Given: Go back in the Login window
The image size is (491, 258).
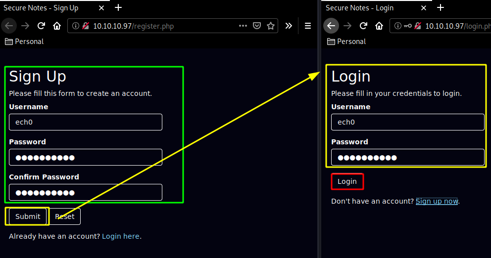Looking at the screenshot, I should click(331, 26).
